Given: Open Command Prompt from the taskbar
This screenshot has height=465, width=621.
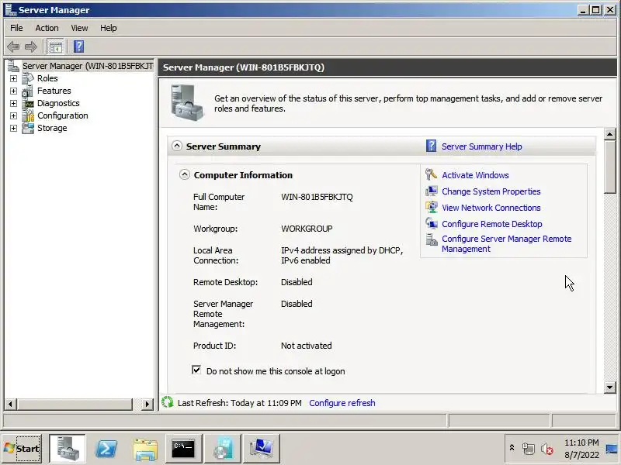Looking at the screenshot, I should pyautogui.click(x=183, y=449).
